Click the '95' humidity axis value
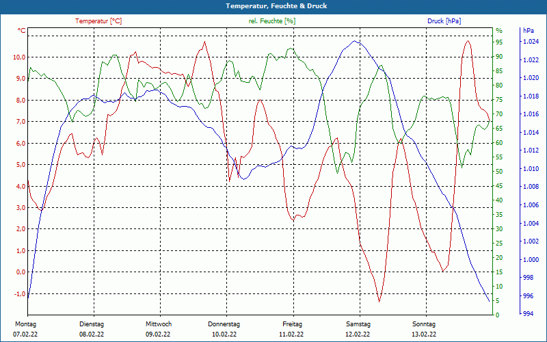This screenshot has width=547, height=342. tap(499, 42)
